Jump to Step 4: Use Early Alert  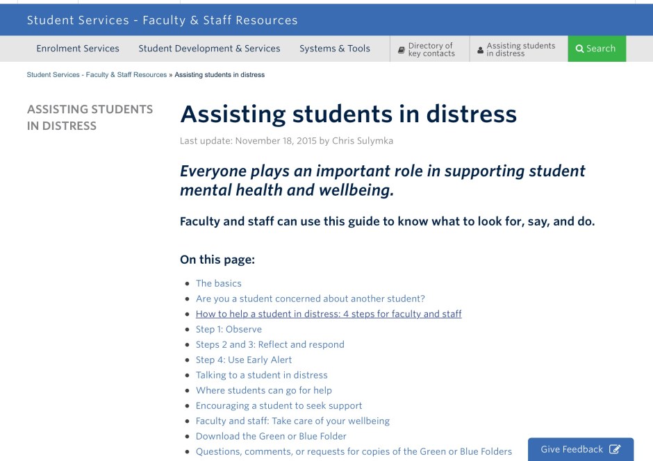click(244, 360)
